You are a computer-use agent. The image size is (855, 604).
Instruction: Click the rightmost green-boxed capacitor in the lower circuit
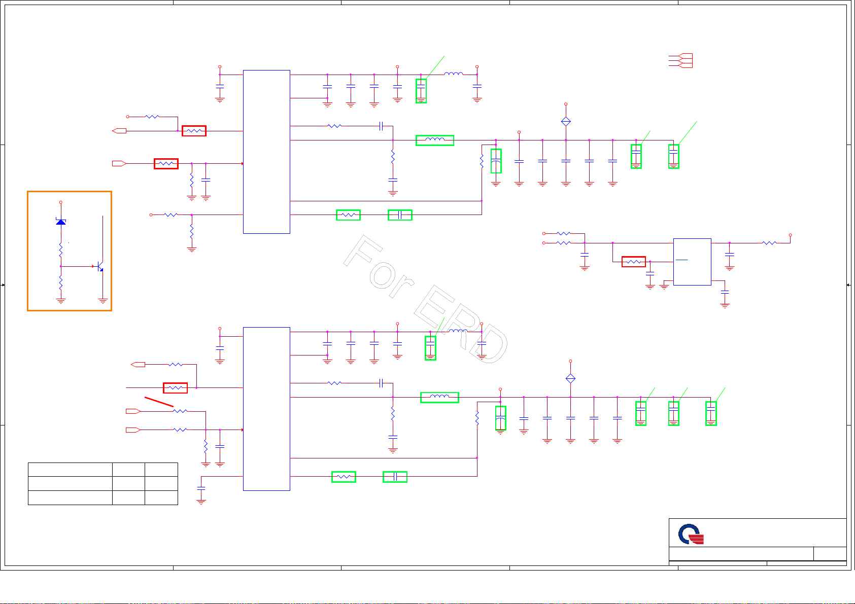point(711,413)
